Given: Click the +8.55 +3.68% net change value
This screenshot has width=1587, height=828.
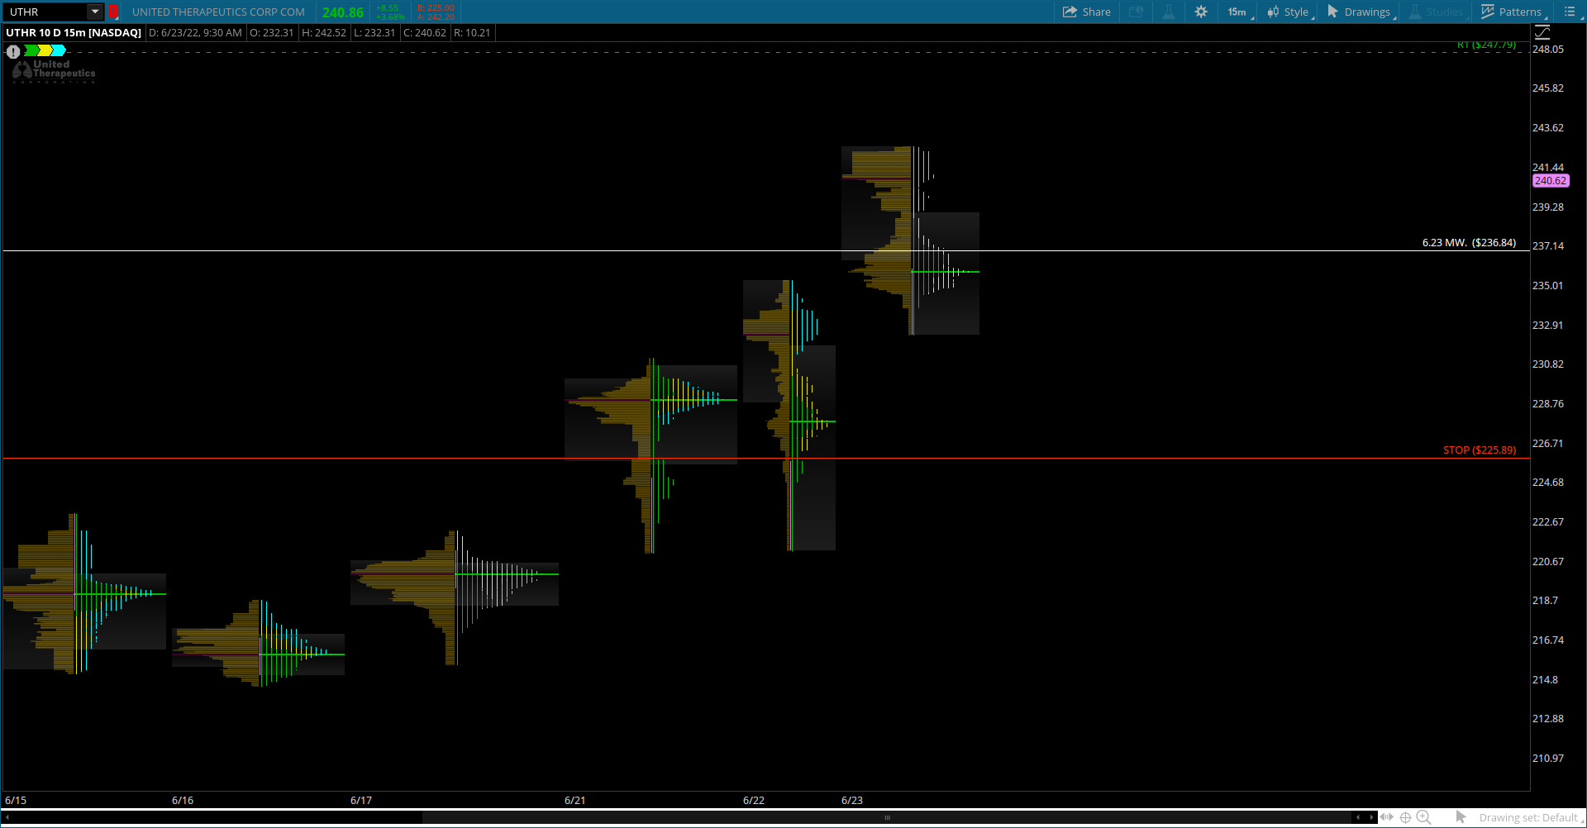Looking at the screenshot, I should [x=390, y=12].
